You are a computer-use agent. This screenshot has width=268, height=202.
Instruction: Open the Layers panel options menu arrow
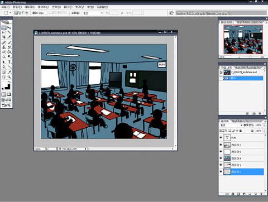pyautogui.click(x=265, y=121)
